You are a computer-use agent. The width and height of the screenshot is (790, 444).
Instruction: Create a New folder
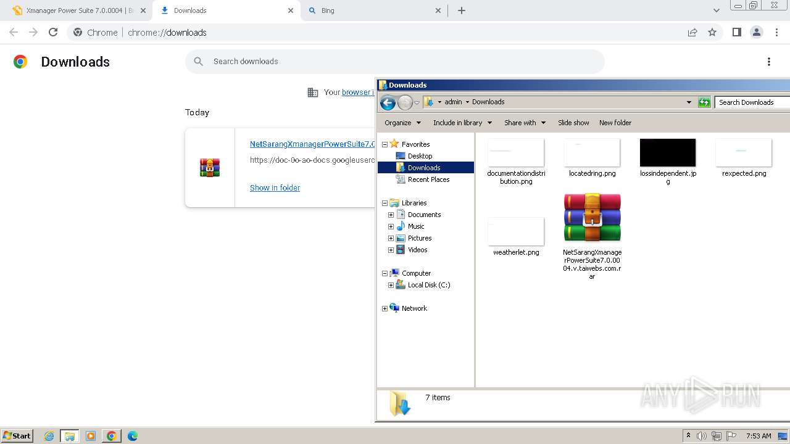[615, 123]
